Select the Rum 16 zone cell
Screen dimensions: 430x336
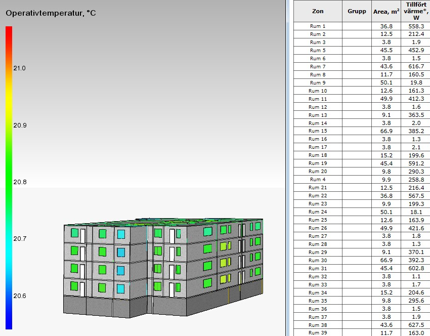pos(318,139)
